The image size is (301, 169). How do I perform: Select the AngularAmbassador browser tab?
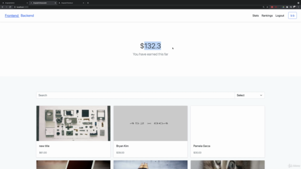pyautogui.click(x=43, y=3)
